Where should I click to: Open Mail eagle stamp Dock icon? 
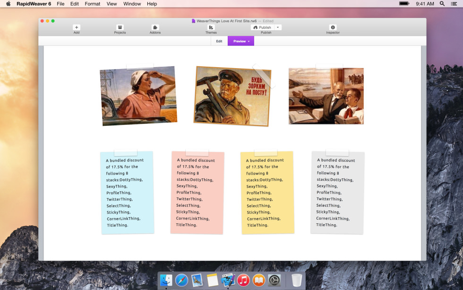pos(197,280)
